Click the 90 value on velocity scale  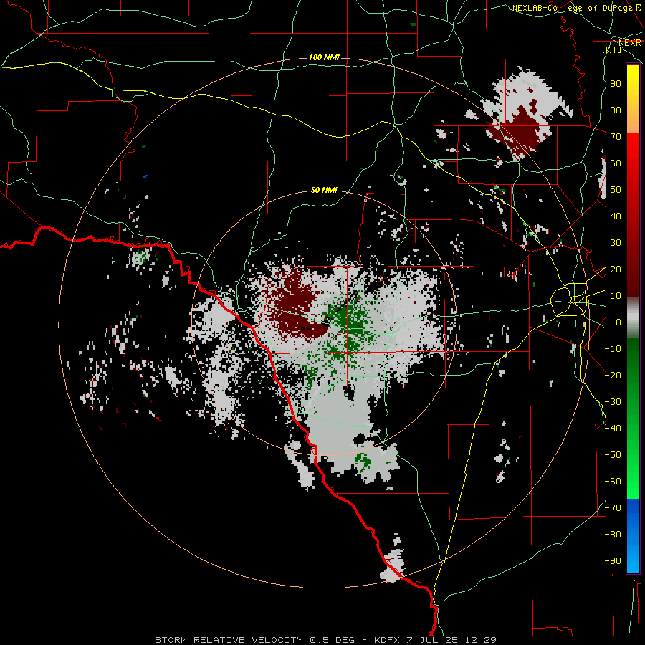pyautogui.click(x=616, y=84)
